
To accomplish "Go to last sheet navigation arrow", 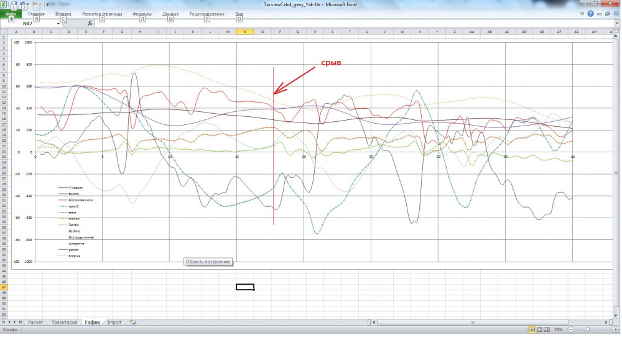I will [21, 322].
